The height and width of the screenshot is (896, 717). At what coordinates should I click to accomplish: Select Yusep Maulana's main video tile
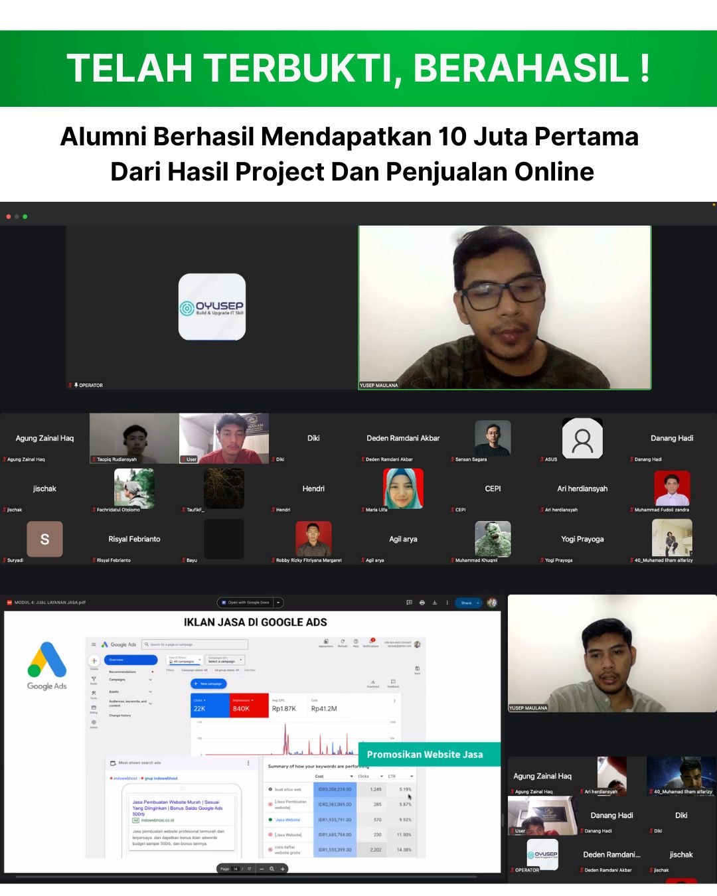[x=505, y=307]
